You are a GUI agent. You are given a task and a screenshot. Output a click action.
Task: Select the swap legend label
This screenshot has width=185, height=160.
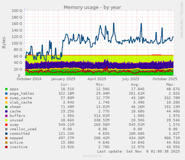[14, 125]
